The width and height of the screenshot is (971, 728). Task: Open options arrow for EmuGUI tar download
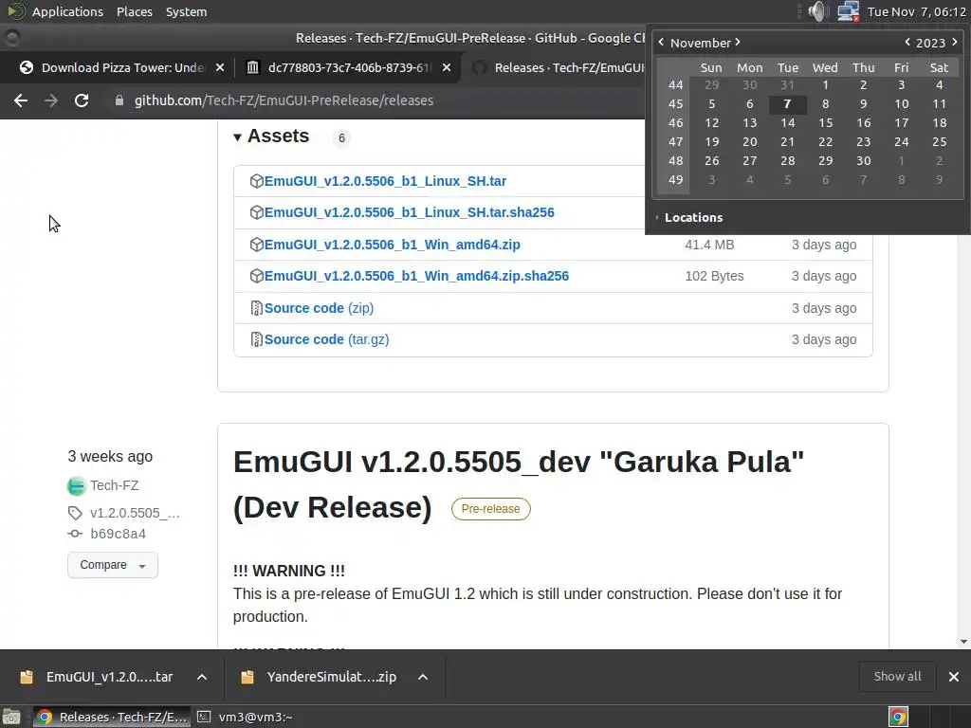pyautogui.click(x=202, y=677)
